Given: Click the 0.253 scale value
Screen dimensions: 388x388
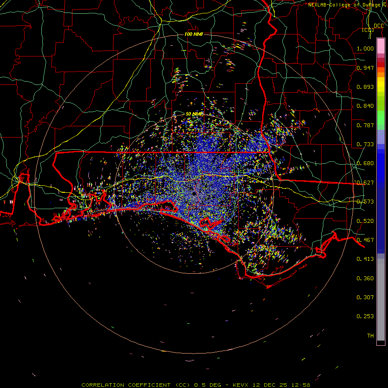Looking at the screenshot, I should 365,316.
